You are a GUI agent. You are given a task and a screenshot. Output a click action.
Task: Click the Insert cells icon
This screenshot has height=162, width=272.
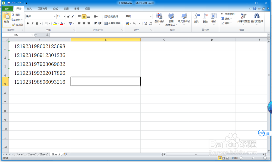(197, 16)
